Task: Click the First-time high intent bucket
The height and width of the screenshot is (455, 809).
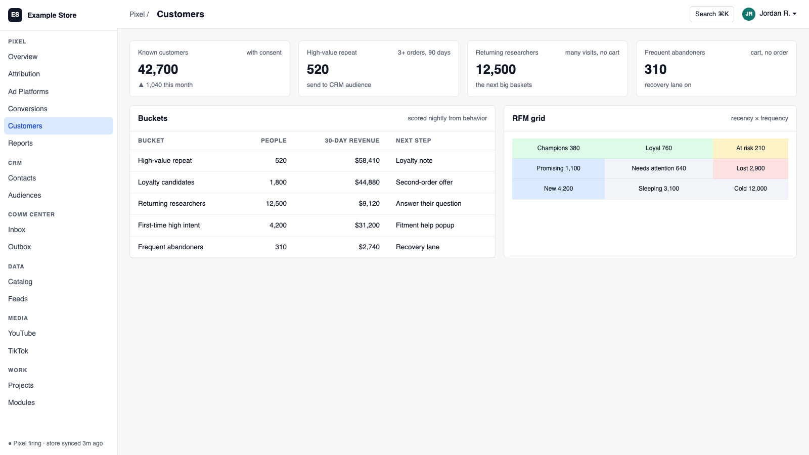Action: click(x=169, y=225)
